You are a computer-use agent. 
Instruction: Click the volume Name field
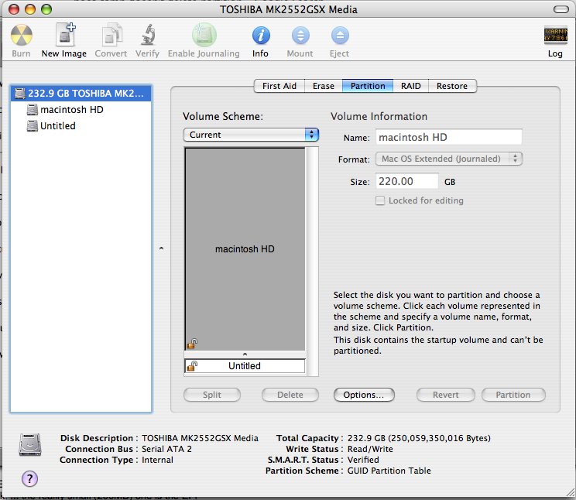tap(448, 137)
